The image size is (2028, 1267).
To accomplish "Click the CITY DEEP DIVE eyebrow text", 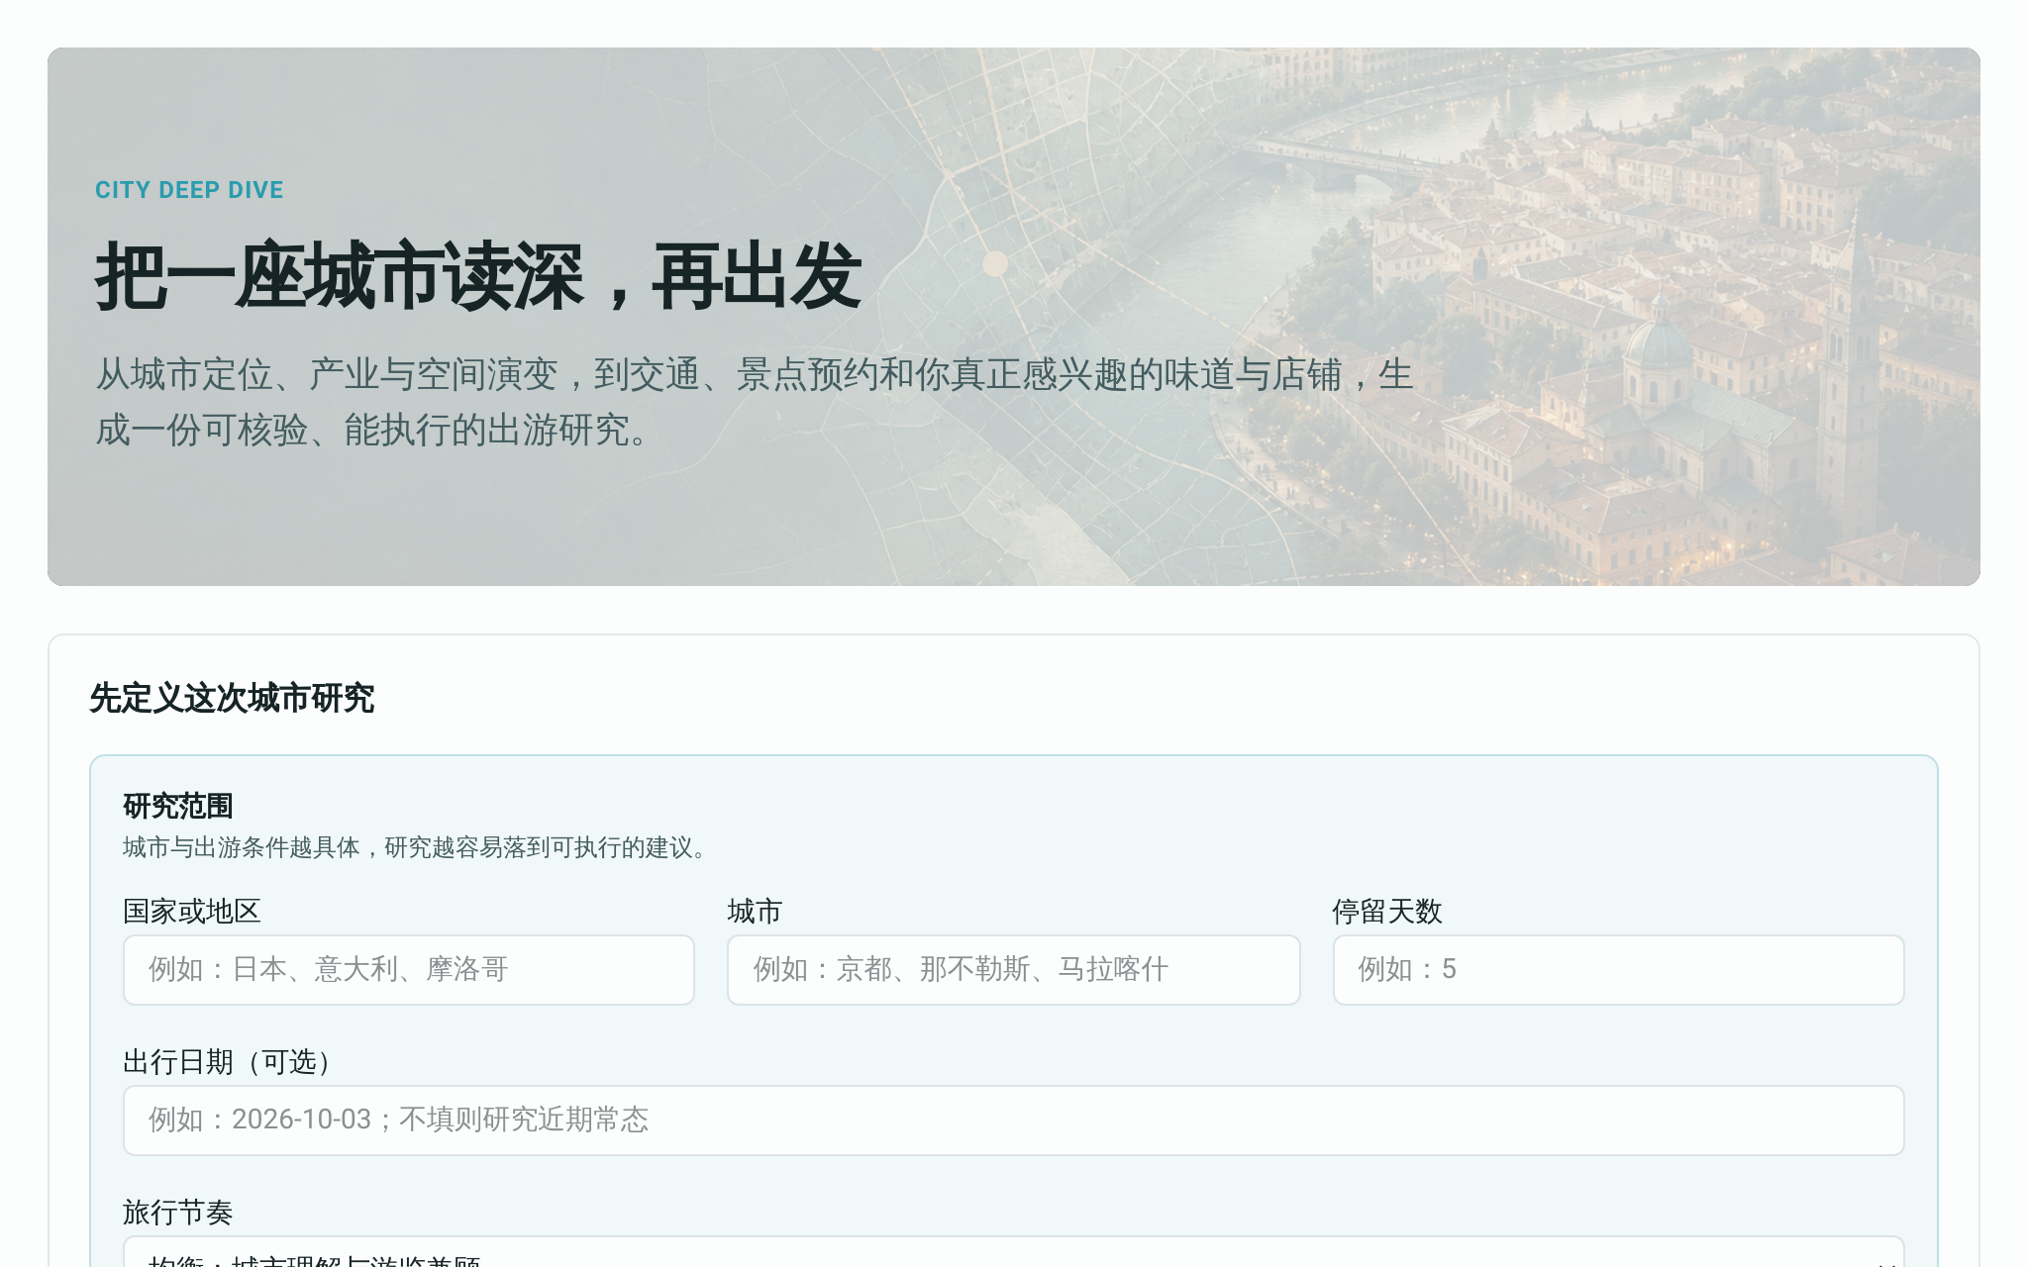I will tap(189, 190).
